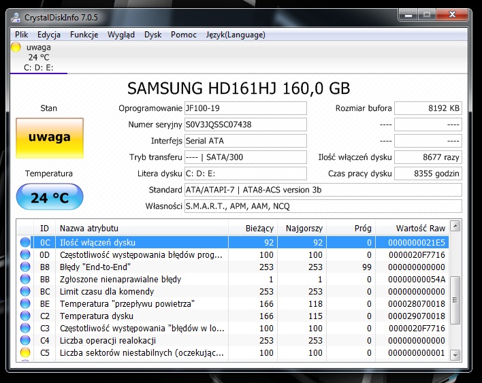Select row Temperatura "przepływu powietrza"
482x383 pixels.
(233, 304)
